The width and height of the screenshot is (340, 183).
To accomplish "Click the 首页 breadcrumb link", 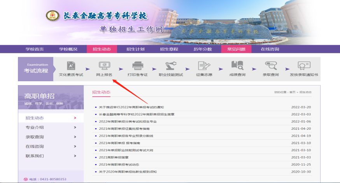I will click(292, 92).
